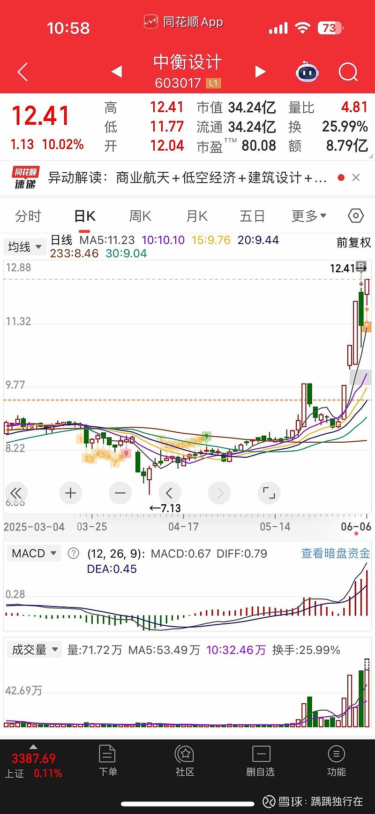Move chart right with chevron button
This screenshot has height=814, width=375.
click(220, 493)
